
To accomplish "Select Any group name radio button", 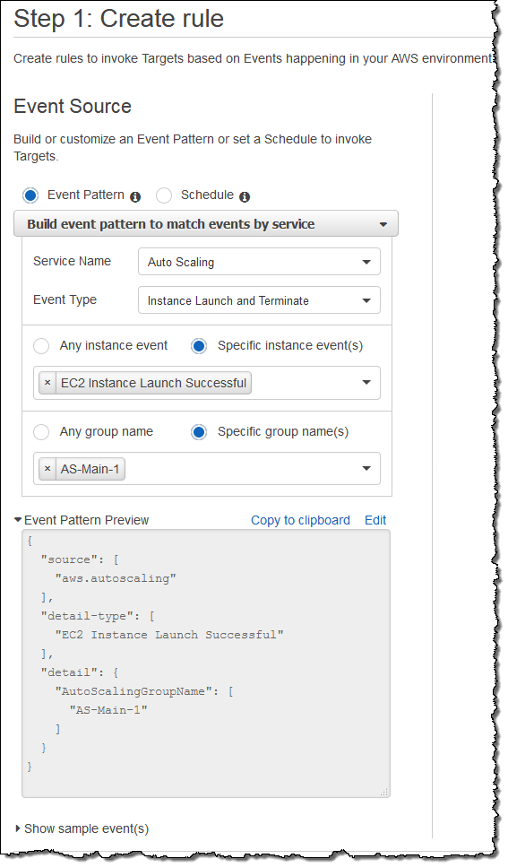I will coord(41,432).
